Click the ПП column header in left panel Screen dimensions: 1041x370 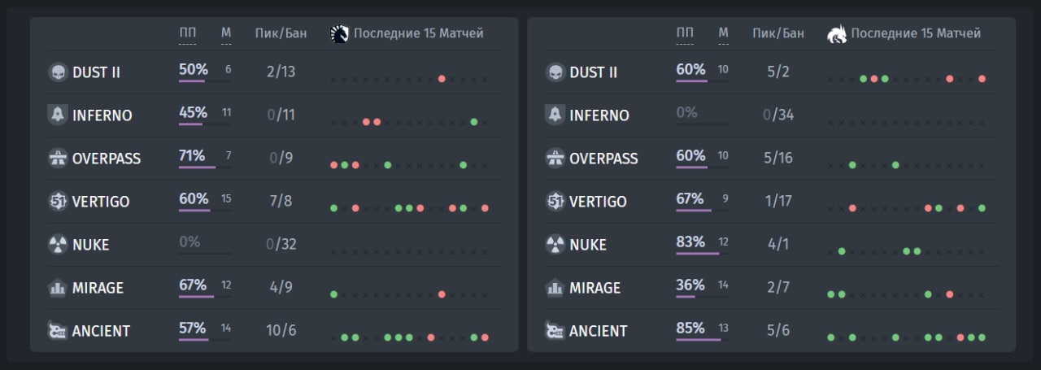pos(188,33)
